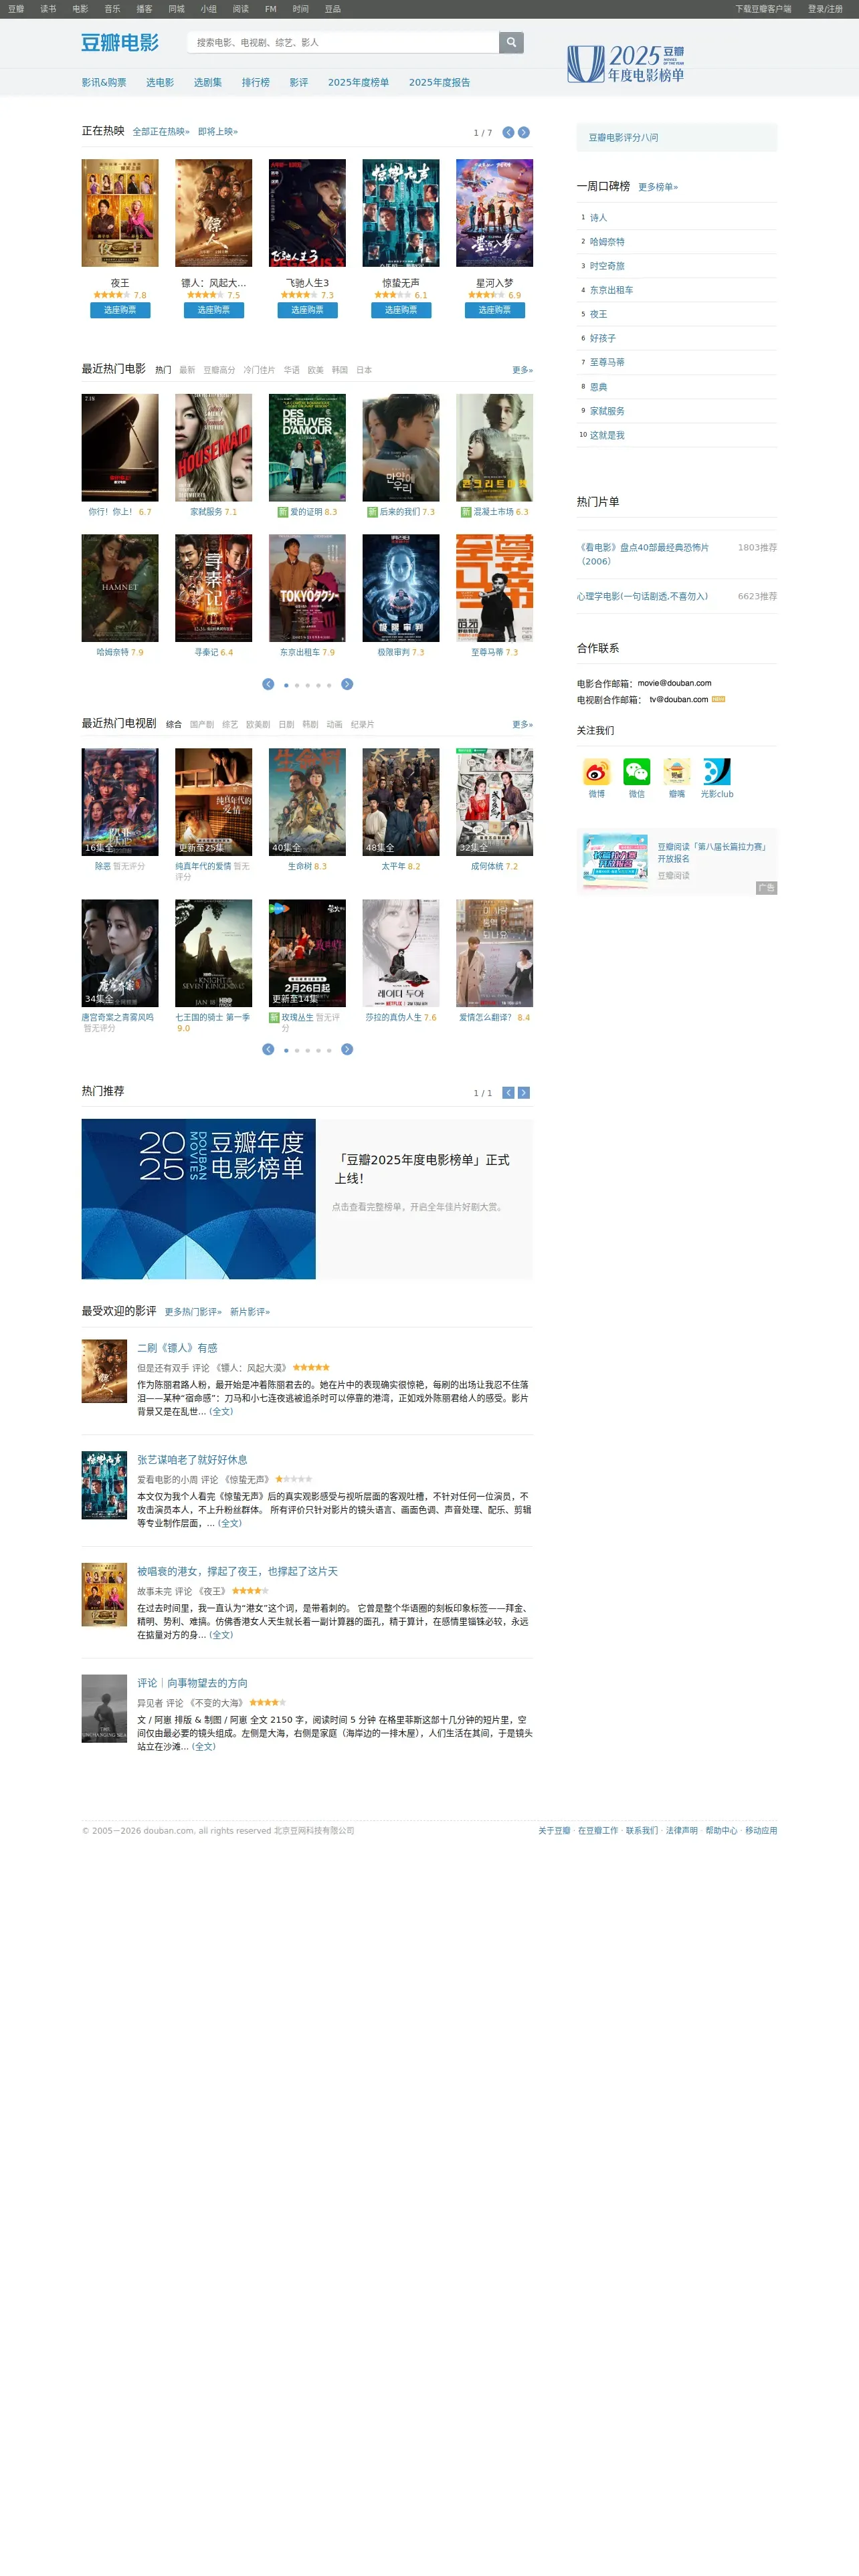
Task: Click right arrow under 最近热门电视剧 carousel
Action: point(347,1049)
